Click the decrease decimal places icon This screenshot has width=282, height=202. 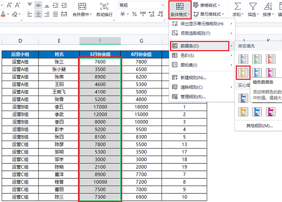(x=160, y=14)
